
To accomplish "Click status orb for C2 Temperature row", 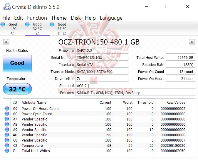I will [7, 146].
